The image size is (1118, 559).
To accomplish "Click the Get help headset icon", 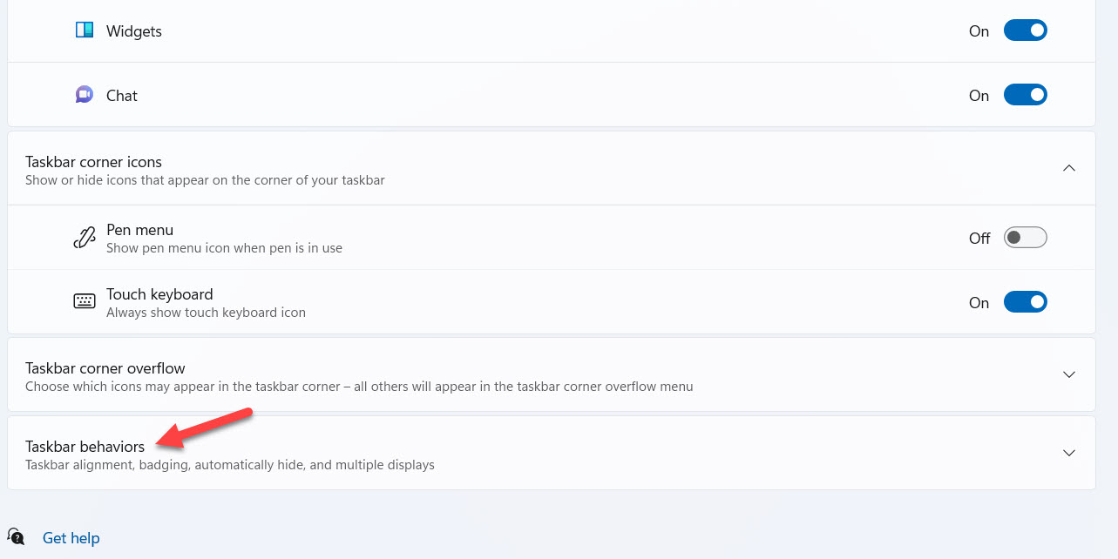I will pos(17,536).
